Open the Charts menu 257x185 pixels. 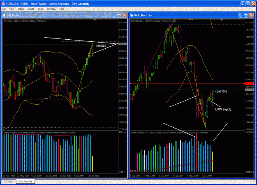tap(31, 9)
